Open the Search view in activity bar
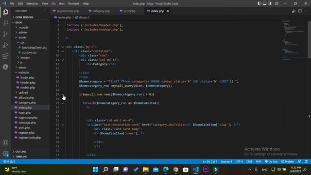The image size is (311, 175). point(5,23)
